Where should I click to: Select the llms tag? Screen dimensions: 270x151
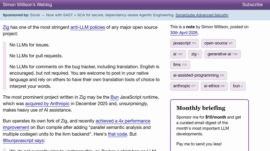(x=180, y=65)
